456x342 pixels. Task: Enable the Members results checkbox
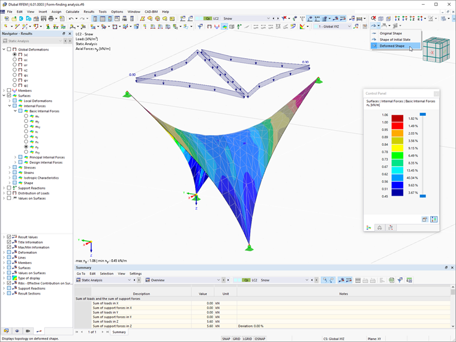pyautogui.click(x=9, y=91)
